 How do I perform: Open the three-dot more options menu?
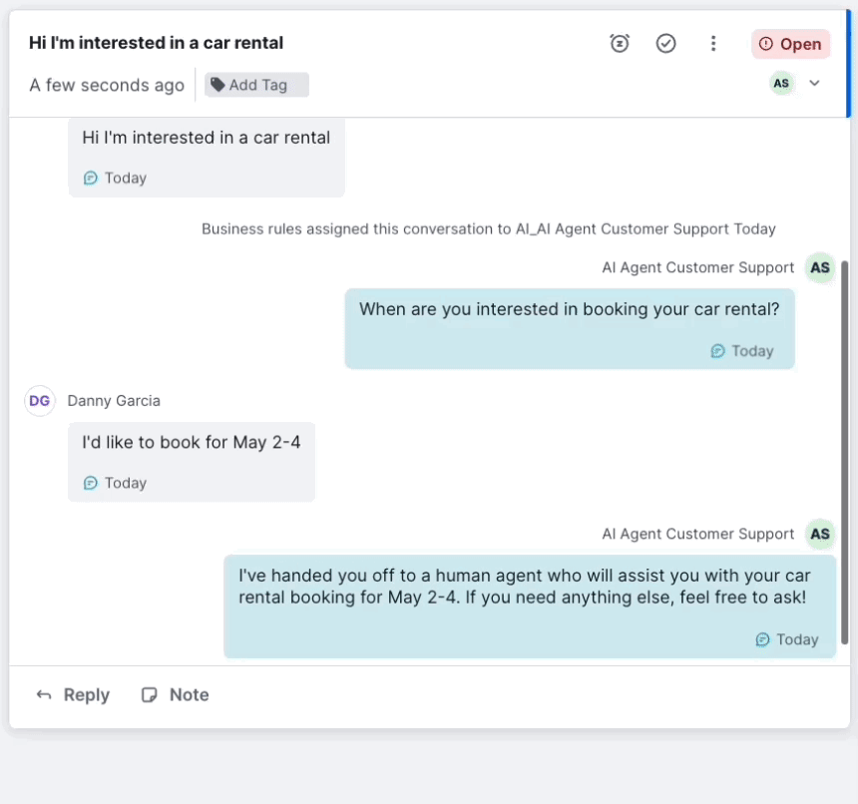[712, 43]
